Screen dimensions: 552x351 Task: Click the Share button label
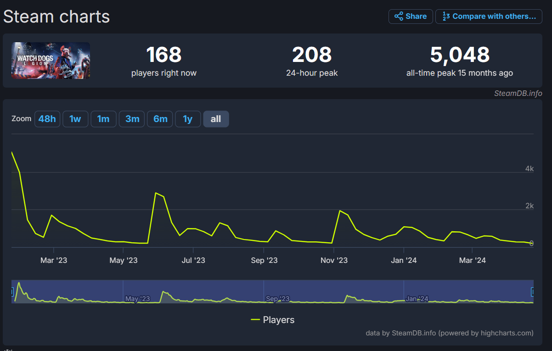coord(416,17)
